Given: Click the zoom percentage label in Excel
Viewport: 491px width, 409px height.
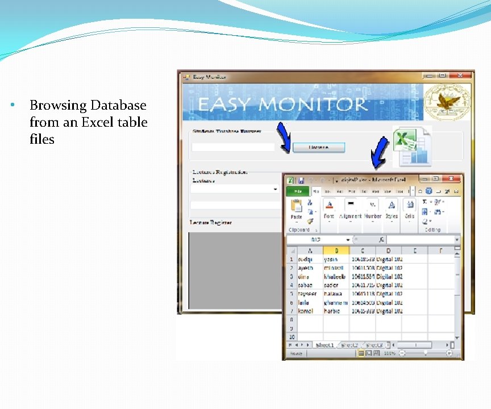Looking at the screenshot, I should [x=389, y=353].
